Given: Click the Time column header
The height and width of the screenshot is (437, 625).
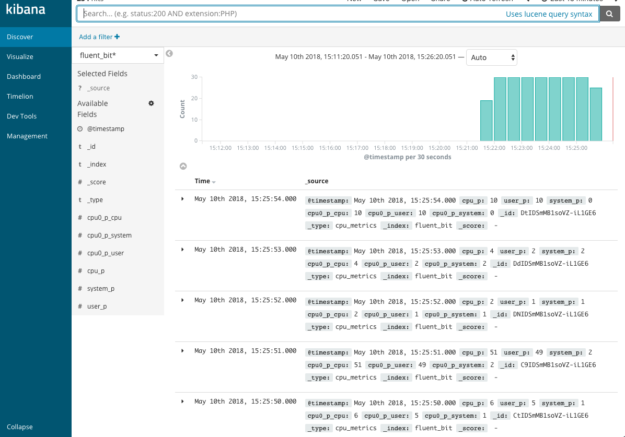Looking at the screenshot, I should coord(202,181).
